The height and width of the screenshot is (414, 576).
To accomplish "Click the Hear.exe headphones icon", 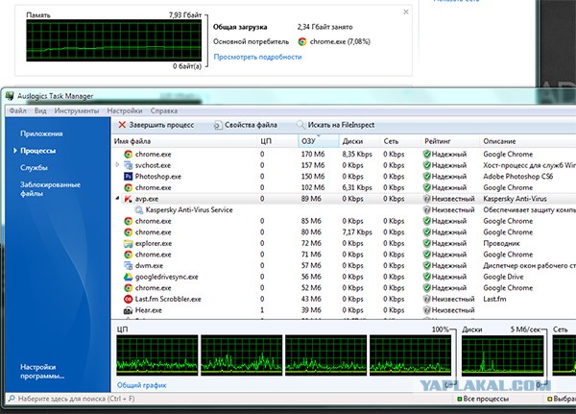I will pyautogui.click(x=128, y=310).
